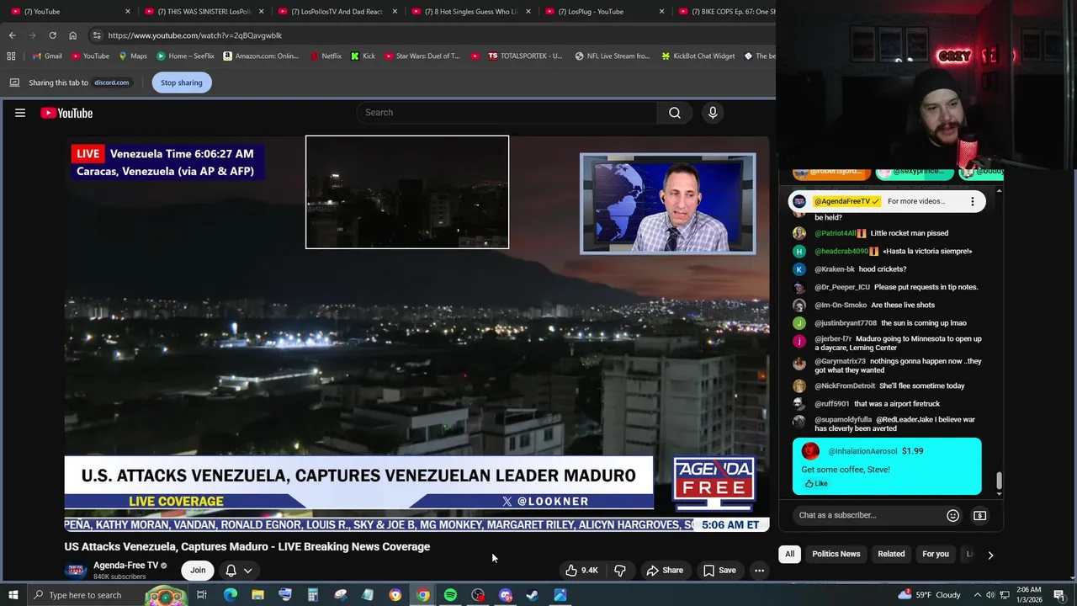Click the address bar URL
The image size is (1077, 606).
195,35
